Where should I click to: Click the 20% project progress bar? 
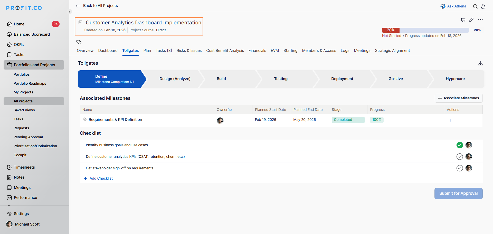425,30
